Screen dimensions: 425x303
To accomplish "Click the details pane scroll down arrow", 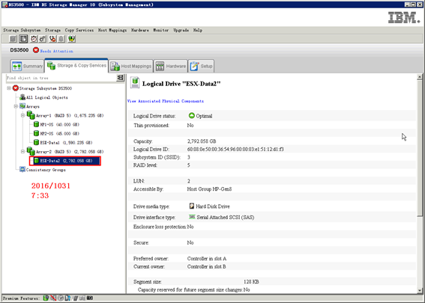I will (x=420, y=291).
